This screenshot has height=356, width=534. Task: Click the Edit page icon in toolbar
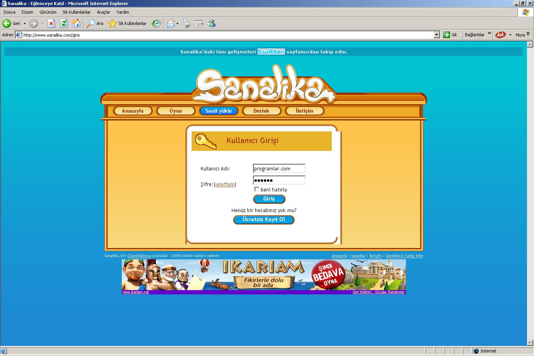click(199, 23)
